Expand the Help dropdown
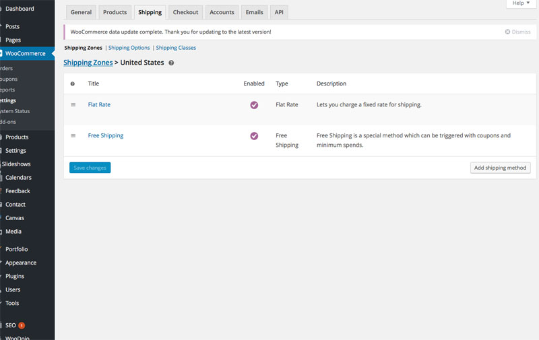This screenshot has height=340, width=539. pos(521,3)
